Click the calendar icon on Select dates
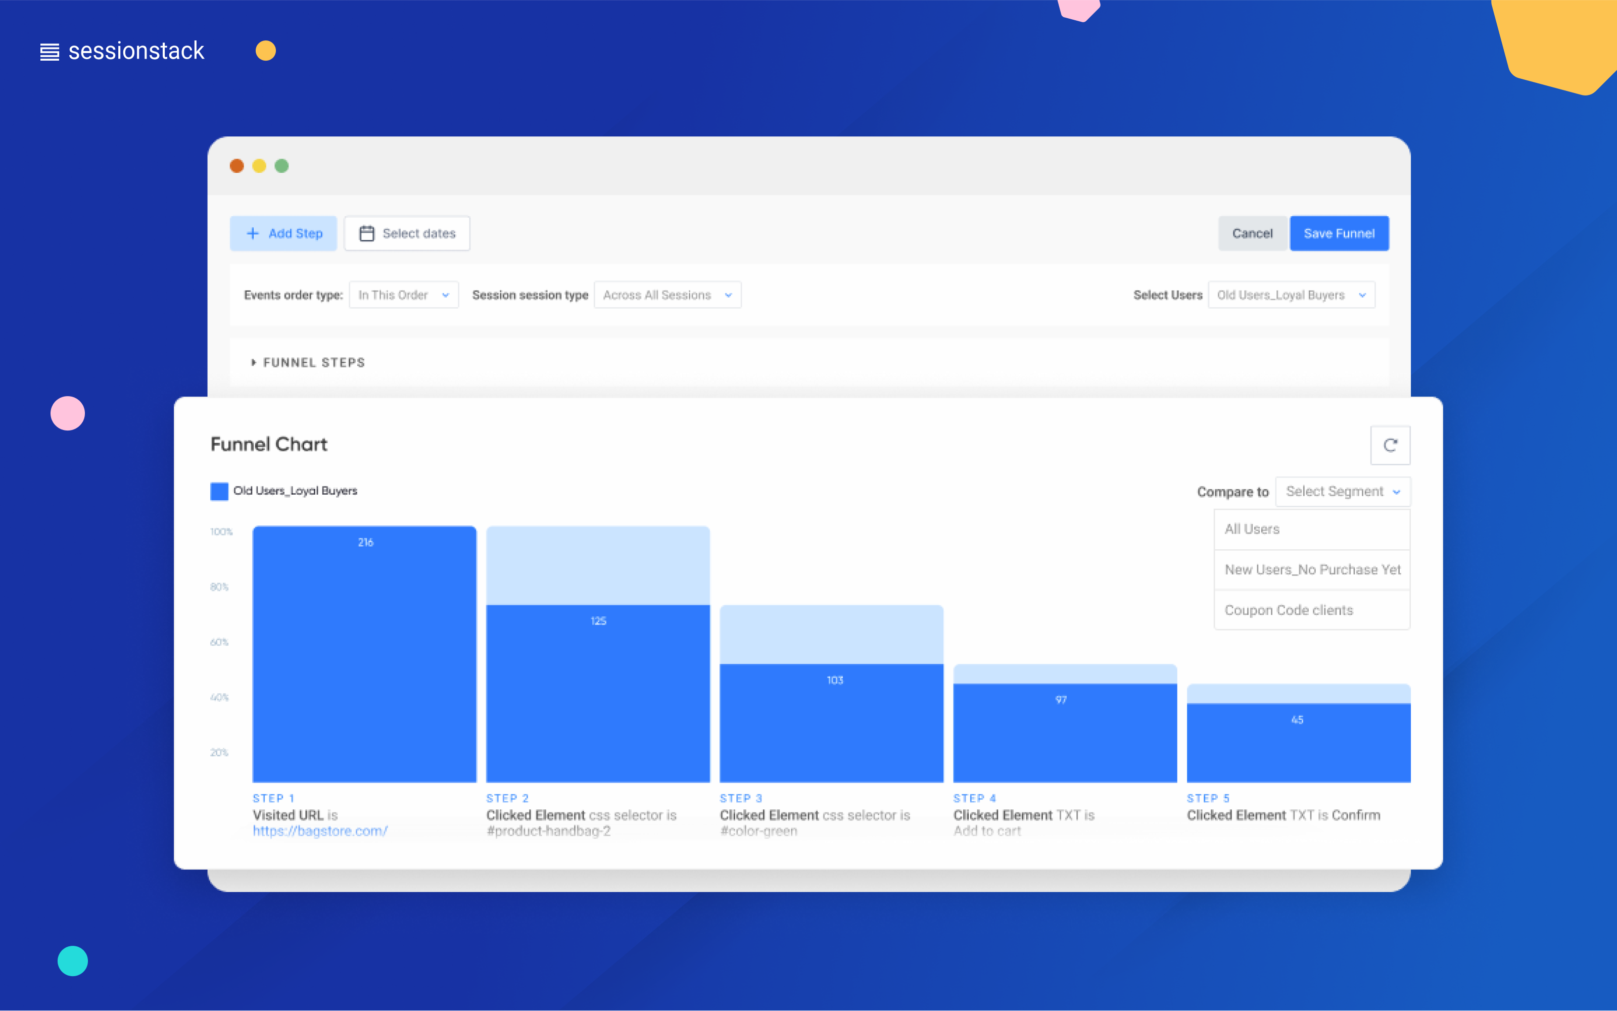Viewport: 1617px width, 1011px height. coord(368,233)
